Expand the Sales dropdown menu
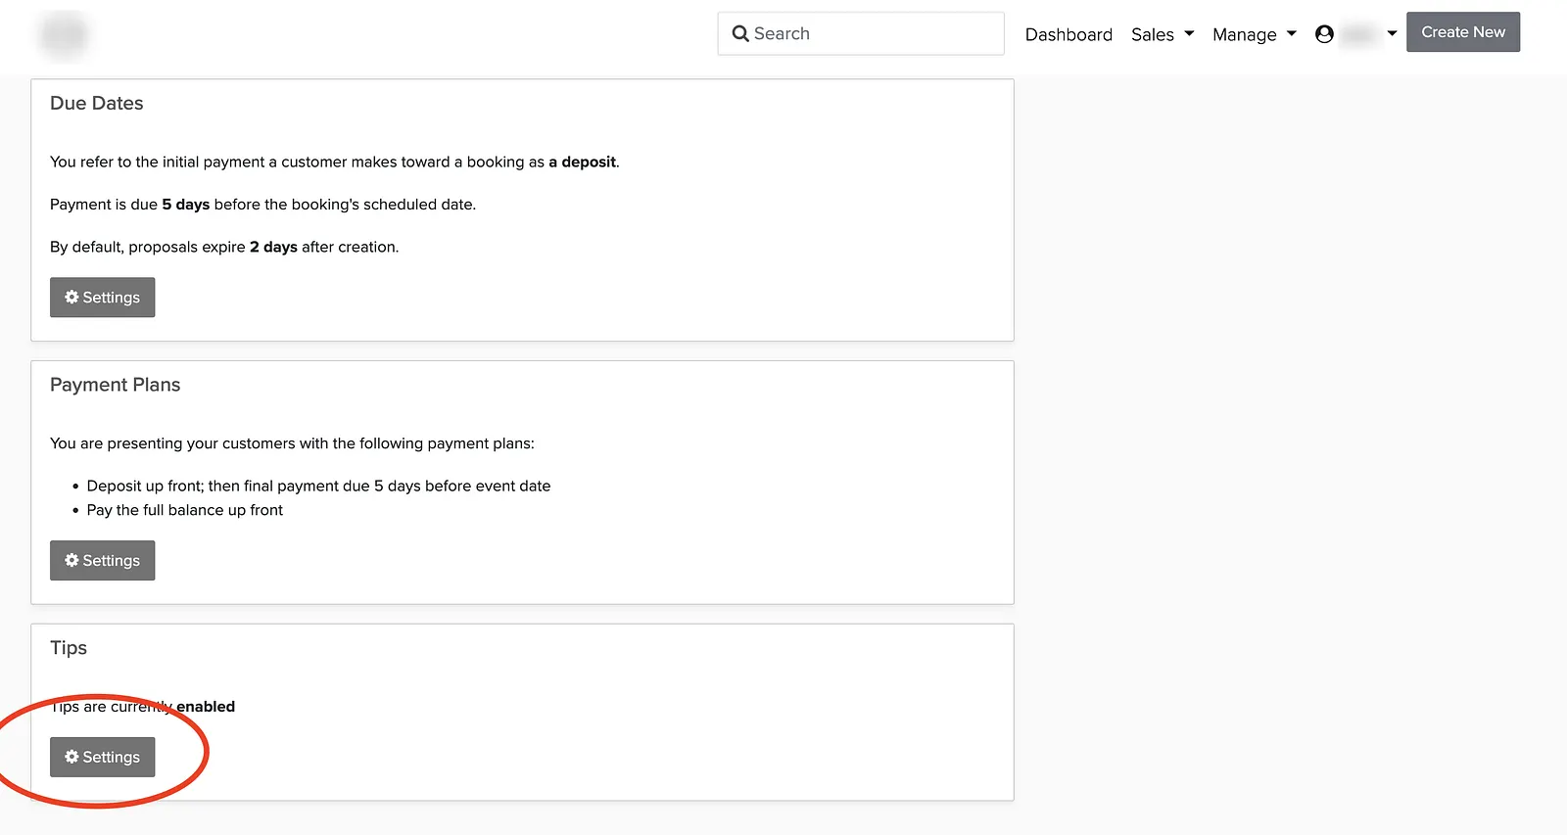 [1163, 34]
